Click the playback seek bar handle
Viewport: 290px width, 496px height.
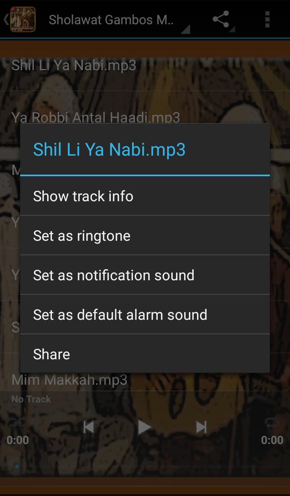[x=17, y=466]
